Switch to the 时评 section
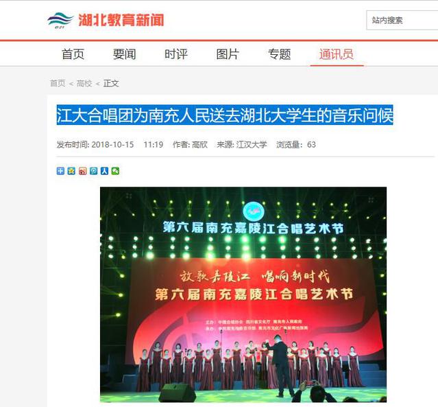The width and height of the screenshot is (438, 407). [x=176, y=54]
